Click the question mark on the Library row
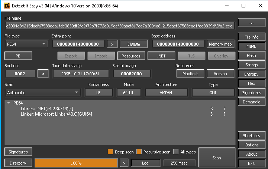The width and height of the screenshot is (268, 169). tap(224, 109)
